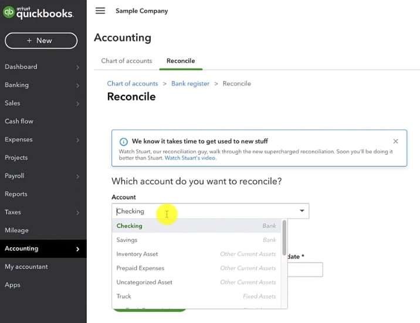
Task: Expand the Sales submenu chevron
Action: [77, 104]
